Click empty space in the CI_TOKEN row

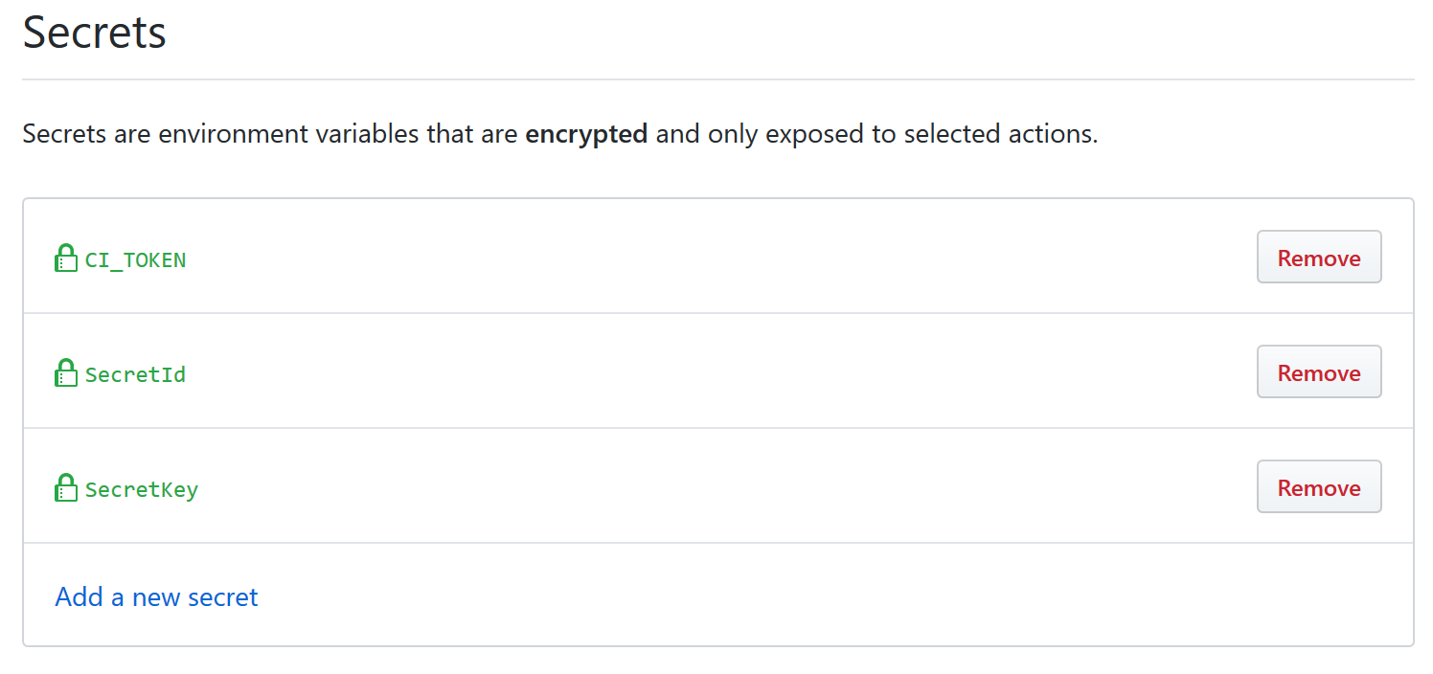pos(718,258)
